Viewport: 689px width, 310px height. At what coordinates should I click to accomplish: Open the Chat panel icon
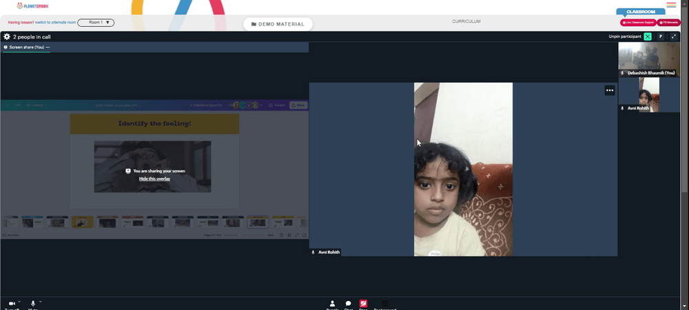coord(348,303)
